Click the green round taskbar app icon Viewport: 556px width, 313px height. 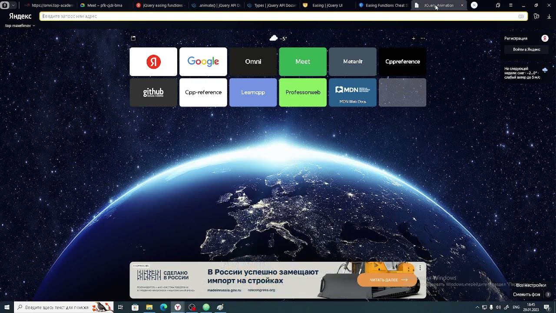(x=206, y=307)
